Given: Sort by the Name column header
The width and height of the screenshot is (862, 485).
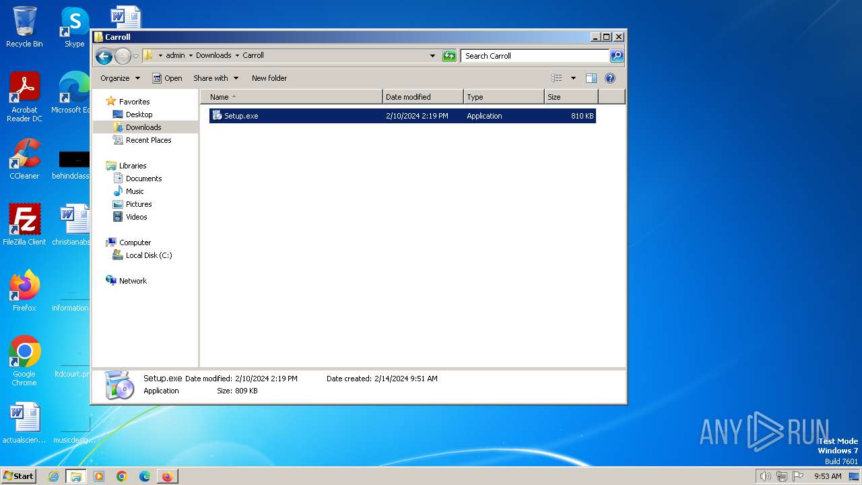Looking at the screenshot, I should 291,97.
